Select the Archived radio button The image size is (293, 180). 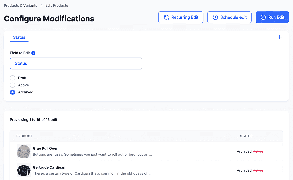[x=12, y=92]
